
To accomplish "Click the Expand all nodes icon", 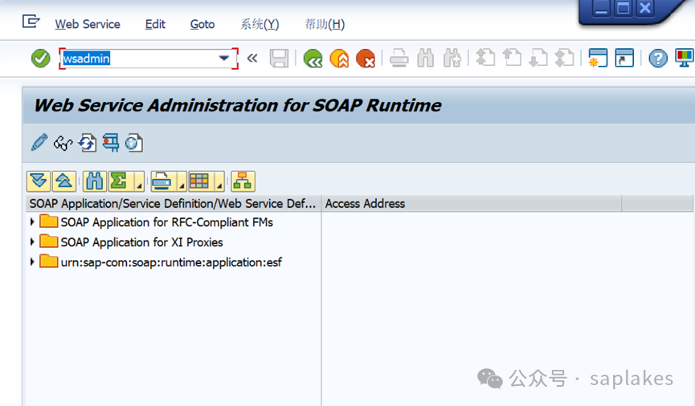I will (39, 181).
